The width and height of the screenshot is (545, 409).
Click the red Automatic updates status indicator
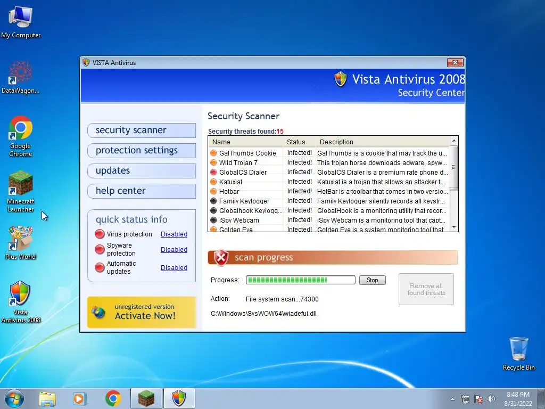[100, 267]
